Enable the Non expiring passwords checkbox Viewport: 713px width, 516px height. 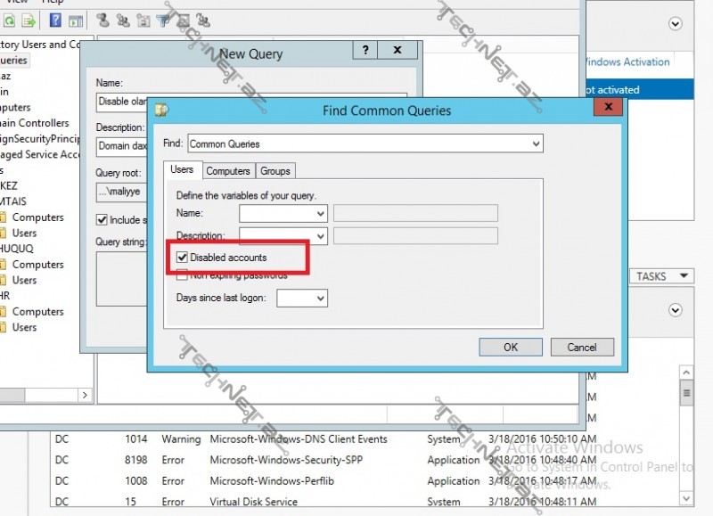(x=183, y=275)
